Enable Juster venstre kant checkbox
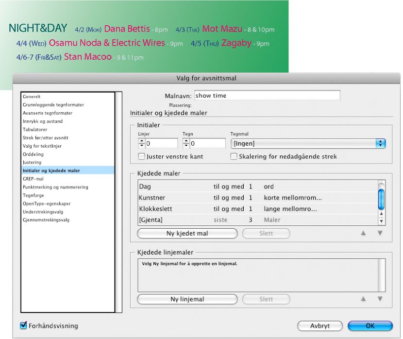This screenshot has height=339, width=403. 141,156
